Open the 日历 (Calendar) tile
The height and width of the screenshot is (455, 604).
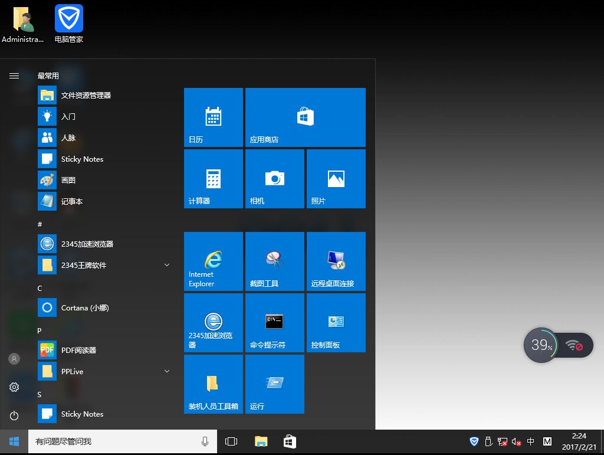[x=214, y=117]
